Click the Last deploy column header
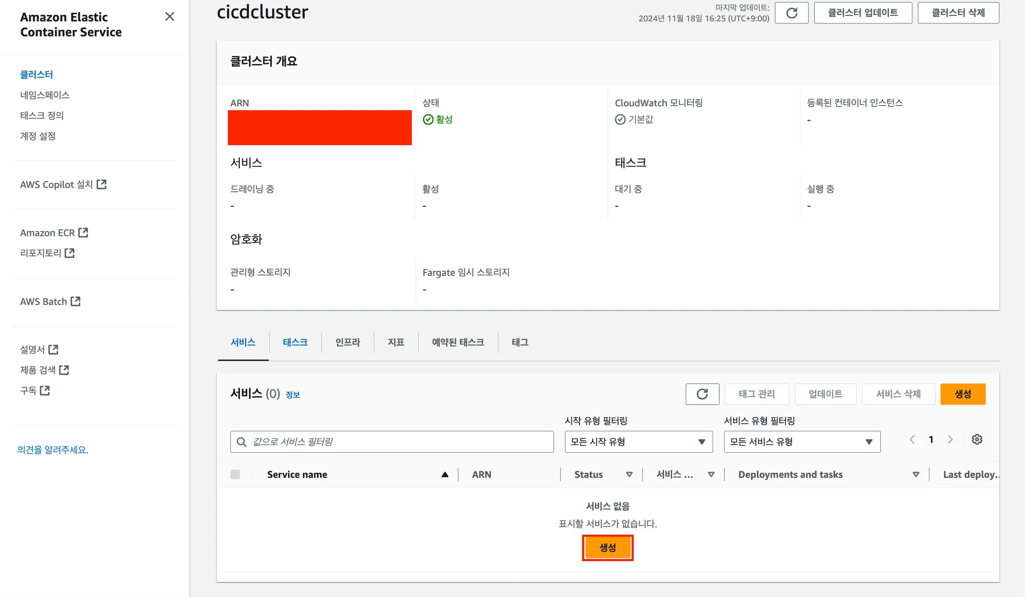This screenshot has height=597, width=1025. click(x=970, y=474)
